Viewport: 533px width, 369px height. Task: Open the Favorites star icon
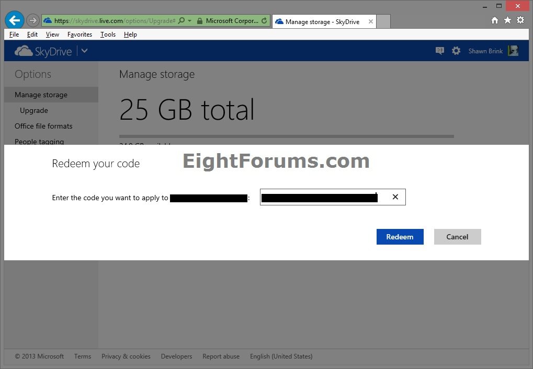tap(507, 20)
